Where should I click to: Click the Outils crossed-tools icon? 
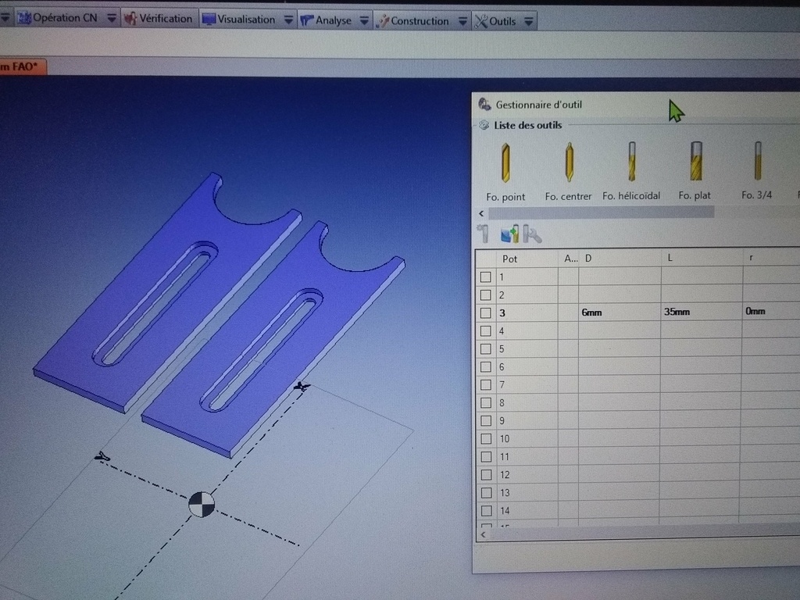pos(480,21)
